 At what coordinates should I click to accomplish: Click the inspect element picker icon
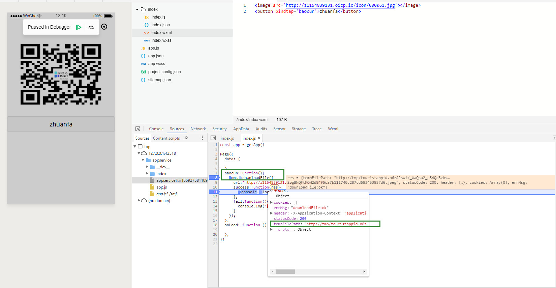point(138,129)
